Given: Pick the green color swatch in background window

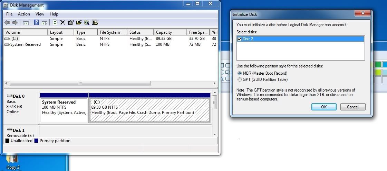Looking at the screenshot, I should pos(378,65).
